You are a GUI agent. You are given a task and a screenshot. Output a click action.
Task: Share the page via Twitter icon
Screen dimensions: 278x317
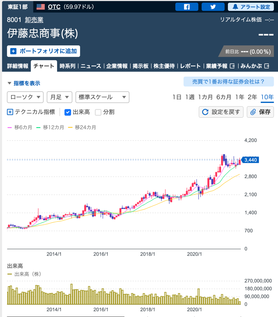click(x=213, y=7)
